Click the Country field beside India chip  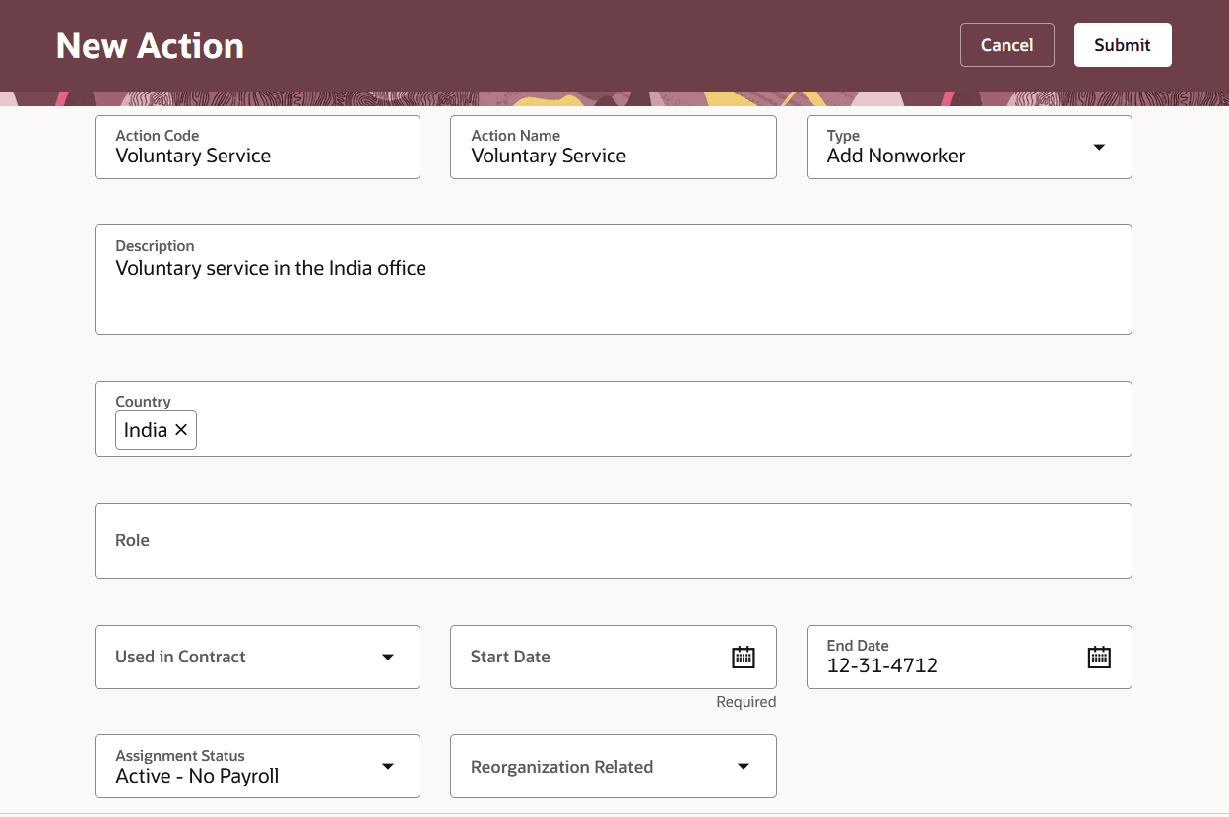click(660, 430)
